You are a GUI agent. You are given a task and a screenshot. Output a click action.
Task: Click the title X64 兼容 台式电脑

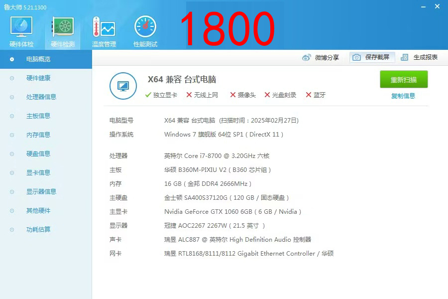pos(182,79)
